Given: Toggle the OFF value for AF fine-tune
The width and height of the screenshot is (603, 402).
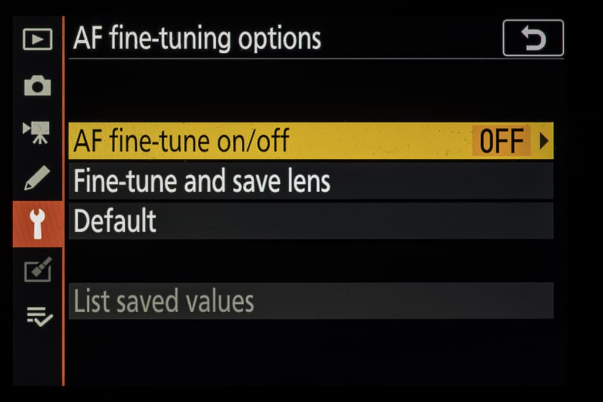Looking at the screenshot, I should tap(501, 141).
